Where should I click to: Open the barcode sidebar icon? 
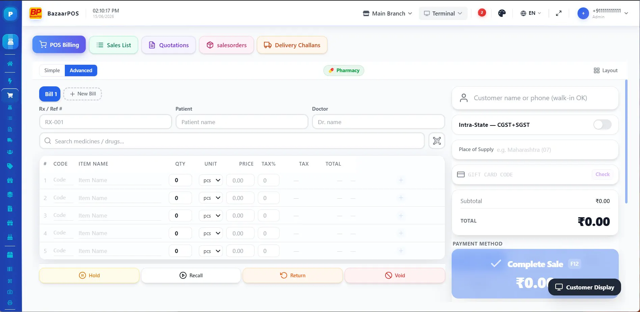click(x=10, y=269)
